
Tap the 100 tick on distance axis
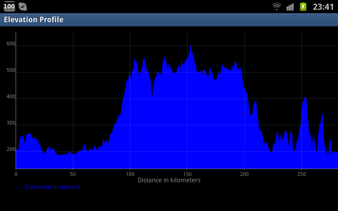click(130, 174)
